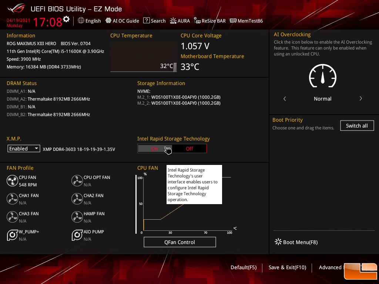
Task: Click BIOS Ver. 0704 text
Action: click(x=76, y=44)
